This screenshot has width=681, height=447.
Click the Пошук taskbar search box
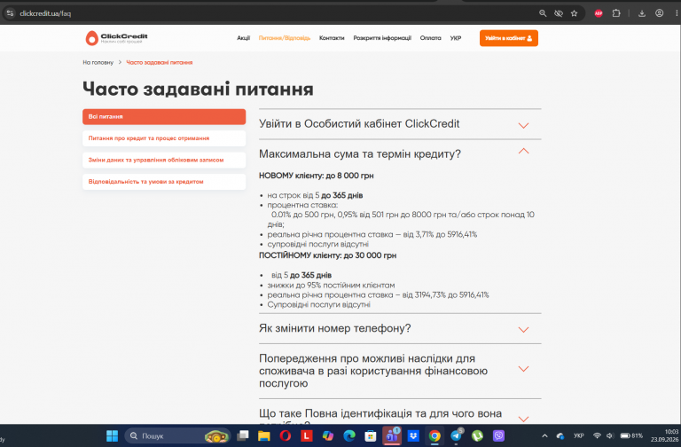(x=177, y=435)
